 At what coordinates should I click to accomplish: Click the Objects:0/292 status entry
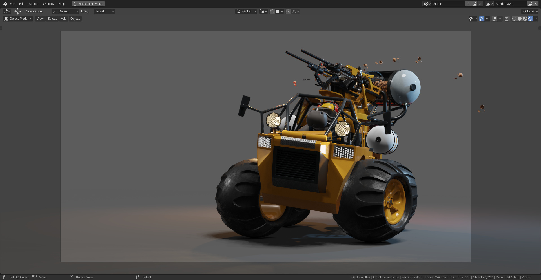point(483,277)
